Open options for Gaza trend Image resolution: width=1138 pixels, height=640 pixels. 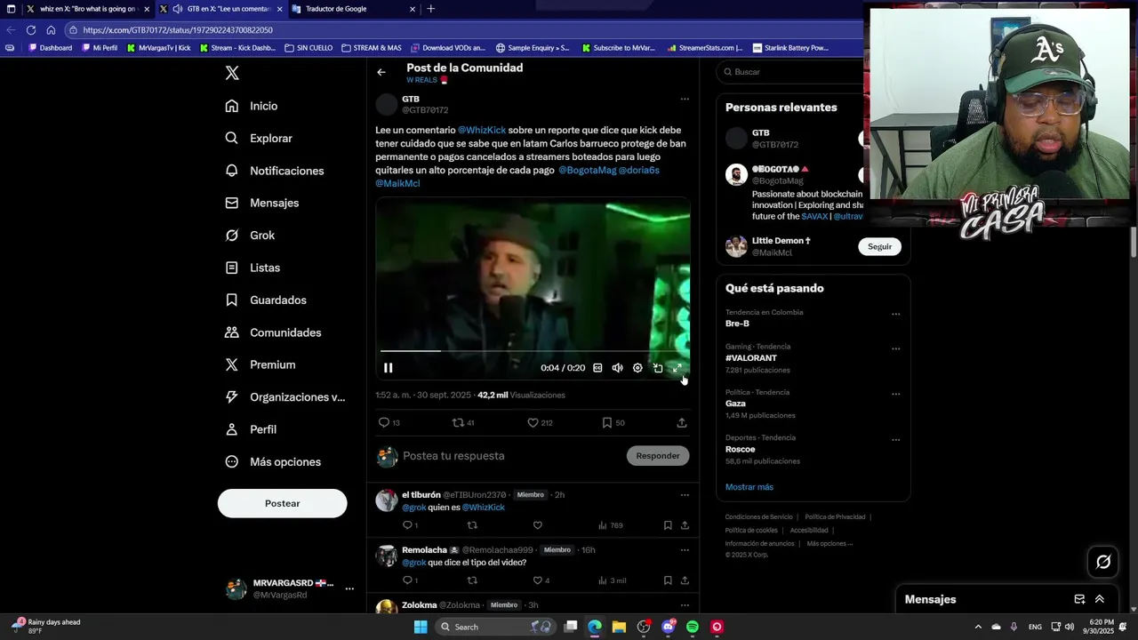tap(895, 394)
